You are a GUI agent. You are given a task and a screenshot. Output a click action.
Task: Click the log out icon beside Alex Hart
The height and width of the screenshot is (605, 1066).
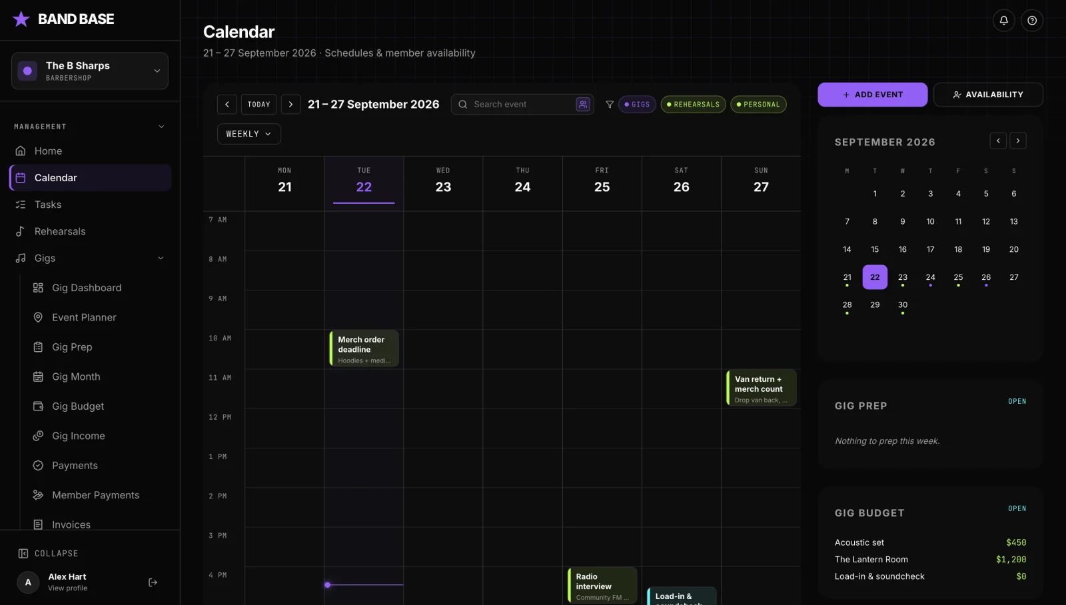tap(153, 582)
